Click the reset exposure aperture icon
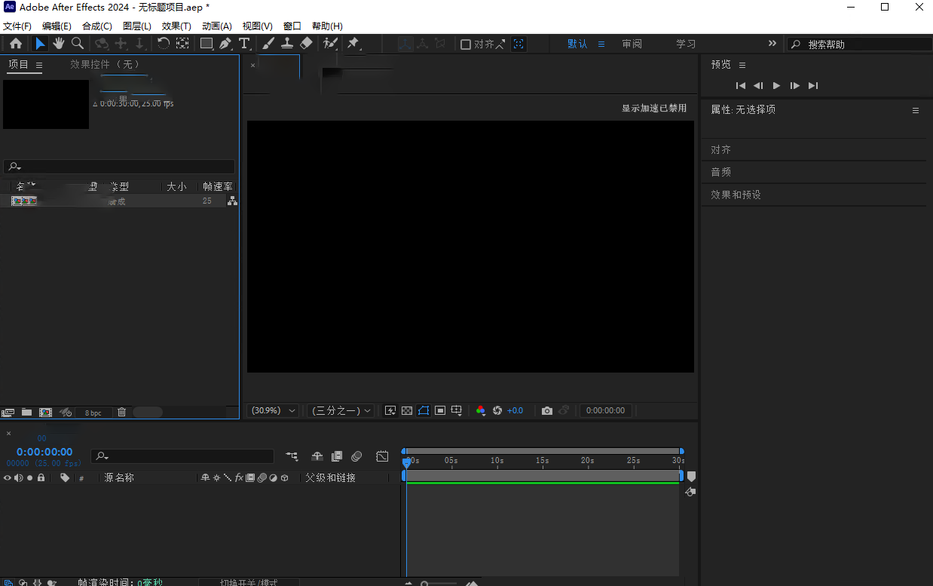The width and height of the screenshot is (933, 586). pyautogui.click(x=497, y=410)
